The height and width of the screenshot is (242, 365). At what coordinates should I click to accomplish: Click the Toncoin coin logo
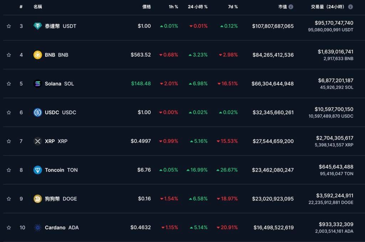pyautogui.click(x=37, y=170)
